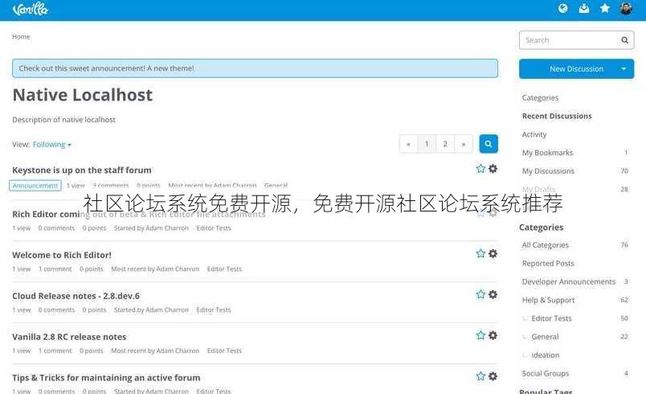Open Keystone is up on the staff forum

pos(82,170)
